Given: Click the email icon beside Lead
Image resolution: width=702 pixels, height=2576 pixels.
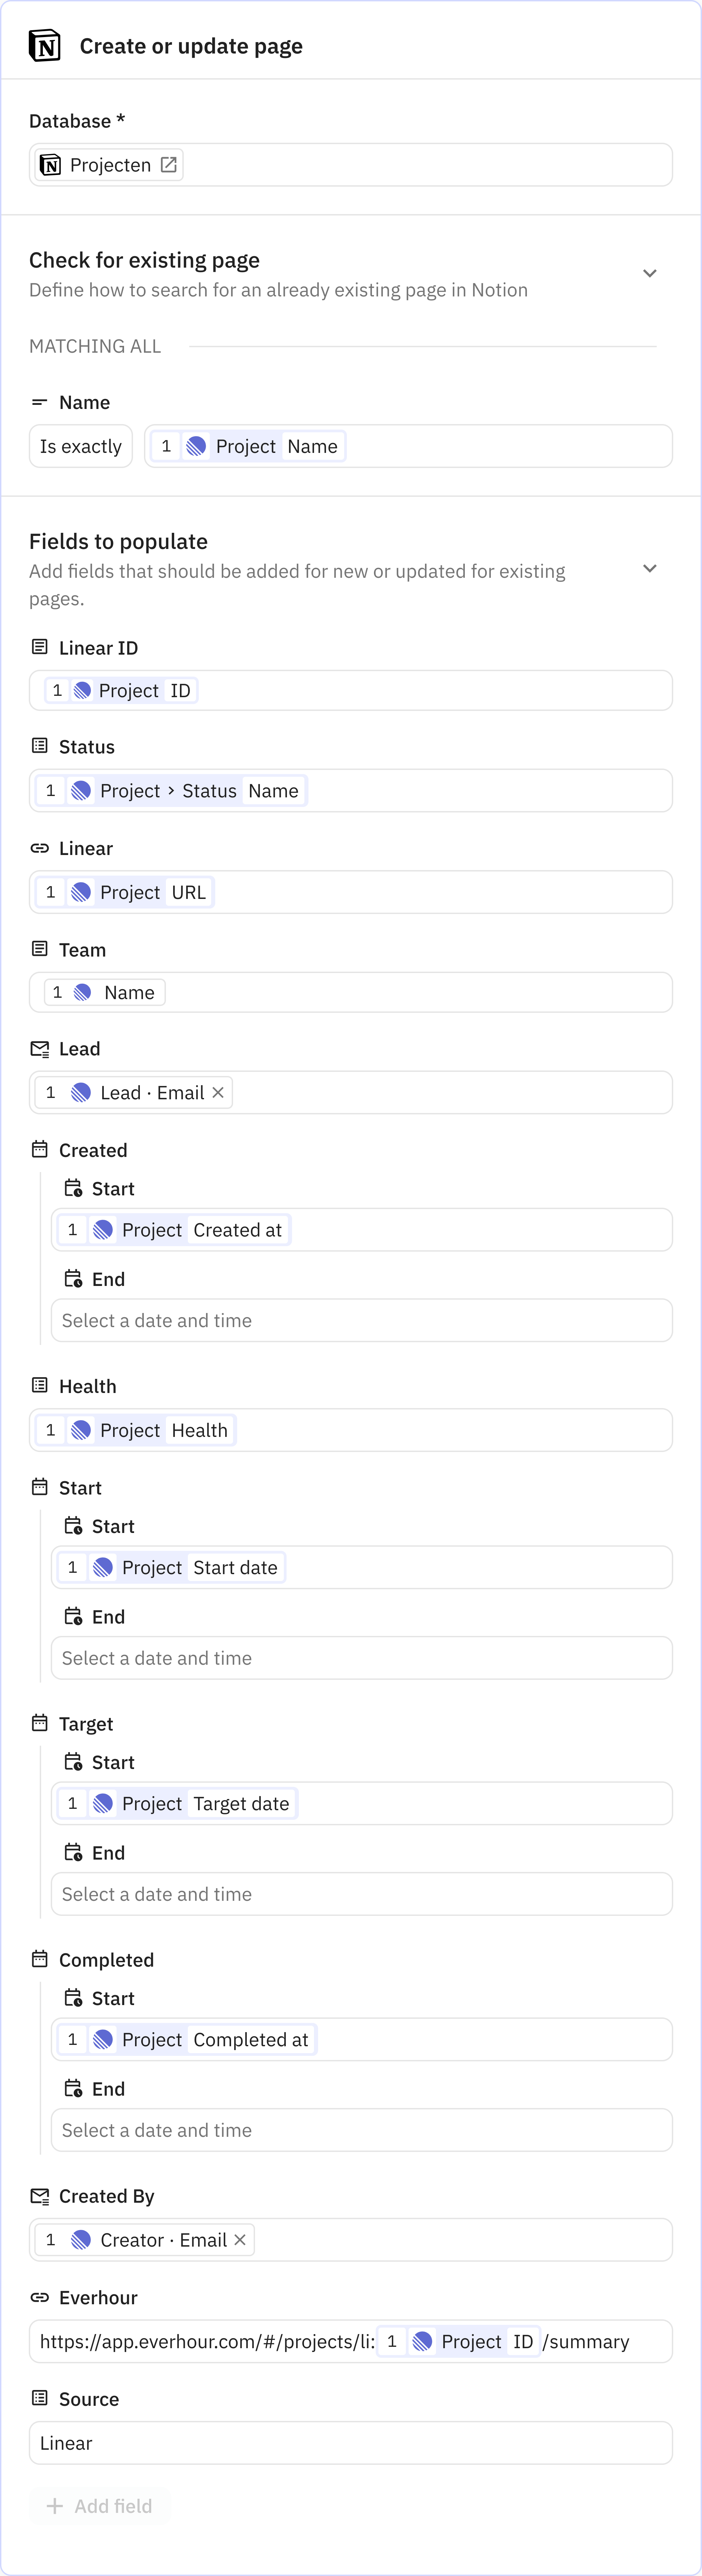Looking at the screenshot, I should (x=39, y=1048).
